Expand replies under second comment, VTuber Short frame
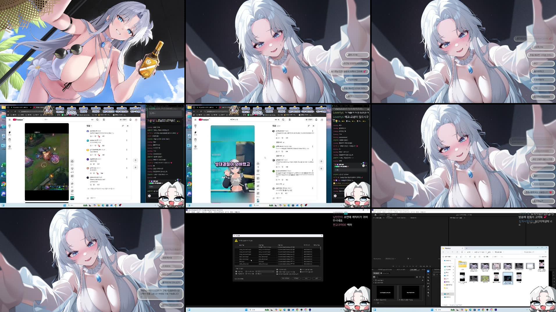The width and height of the screenshot is (556, 312). click(280, 156)
